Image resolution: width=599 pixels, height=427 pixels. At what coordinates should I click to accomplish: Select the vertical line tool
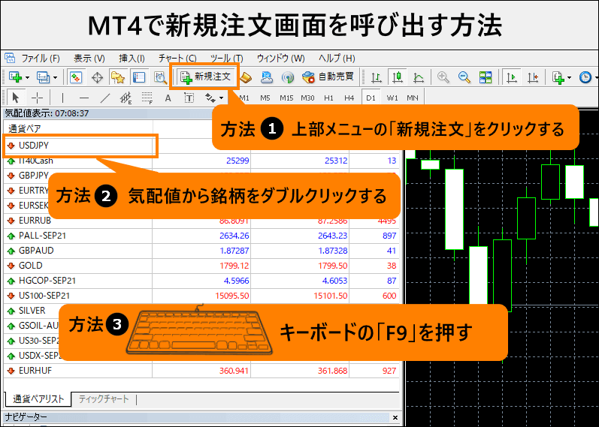62,98
